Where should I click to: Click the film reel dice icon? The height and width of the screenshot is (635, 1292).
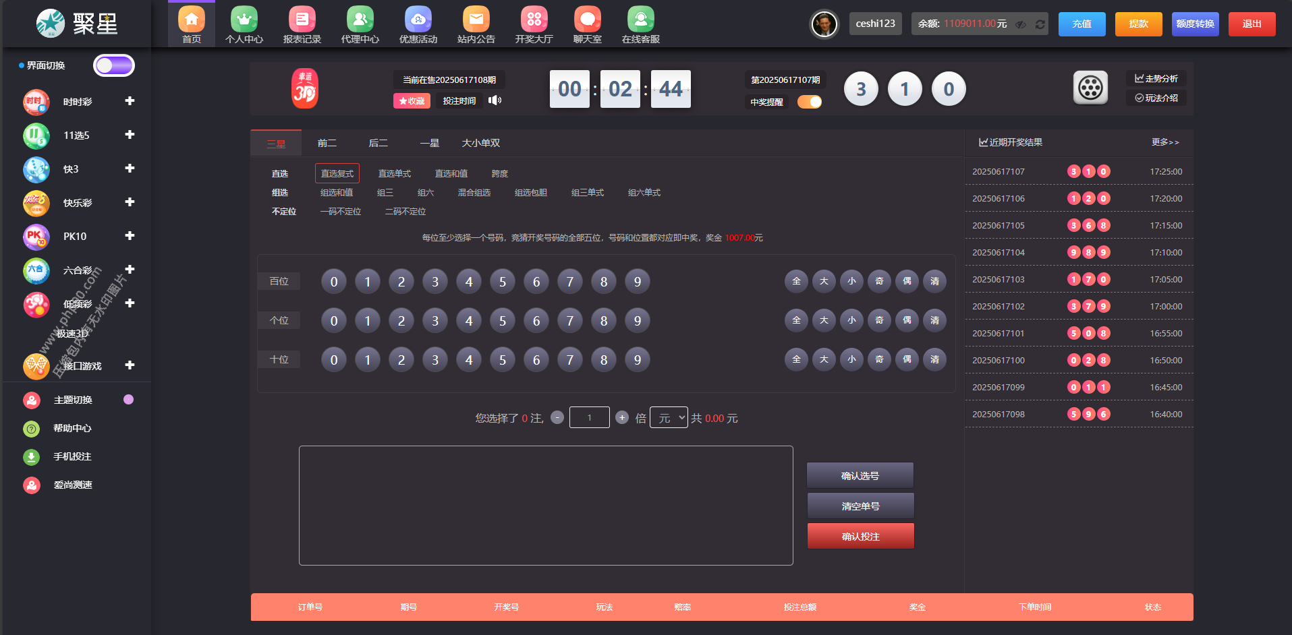click(x=1090, y=88)
